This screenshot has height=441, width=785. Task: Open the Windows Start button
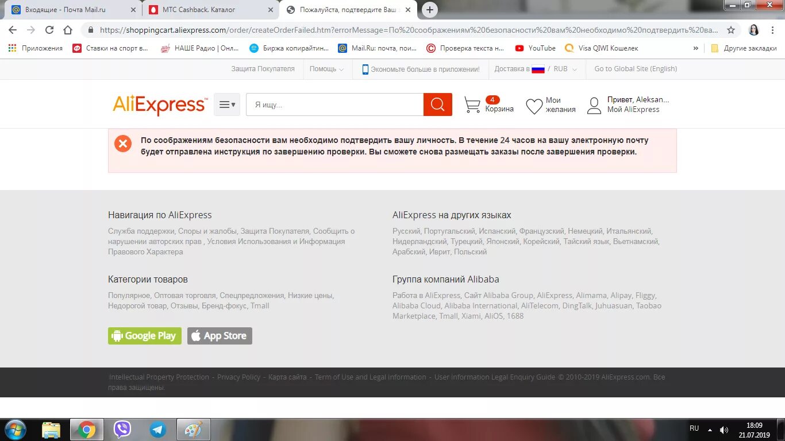tap(15, 430)
